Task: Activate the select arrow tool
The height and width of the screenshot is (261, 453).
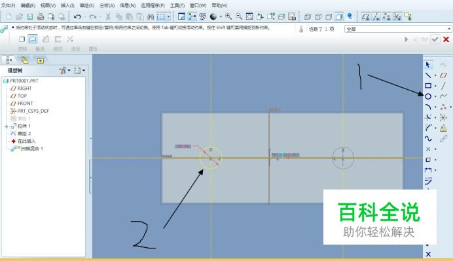Action: [x=428, y=65]
